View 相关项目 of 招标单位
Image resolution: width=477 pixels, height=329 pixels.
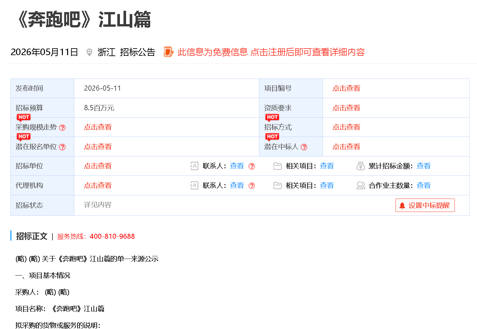pos(327,166)
